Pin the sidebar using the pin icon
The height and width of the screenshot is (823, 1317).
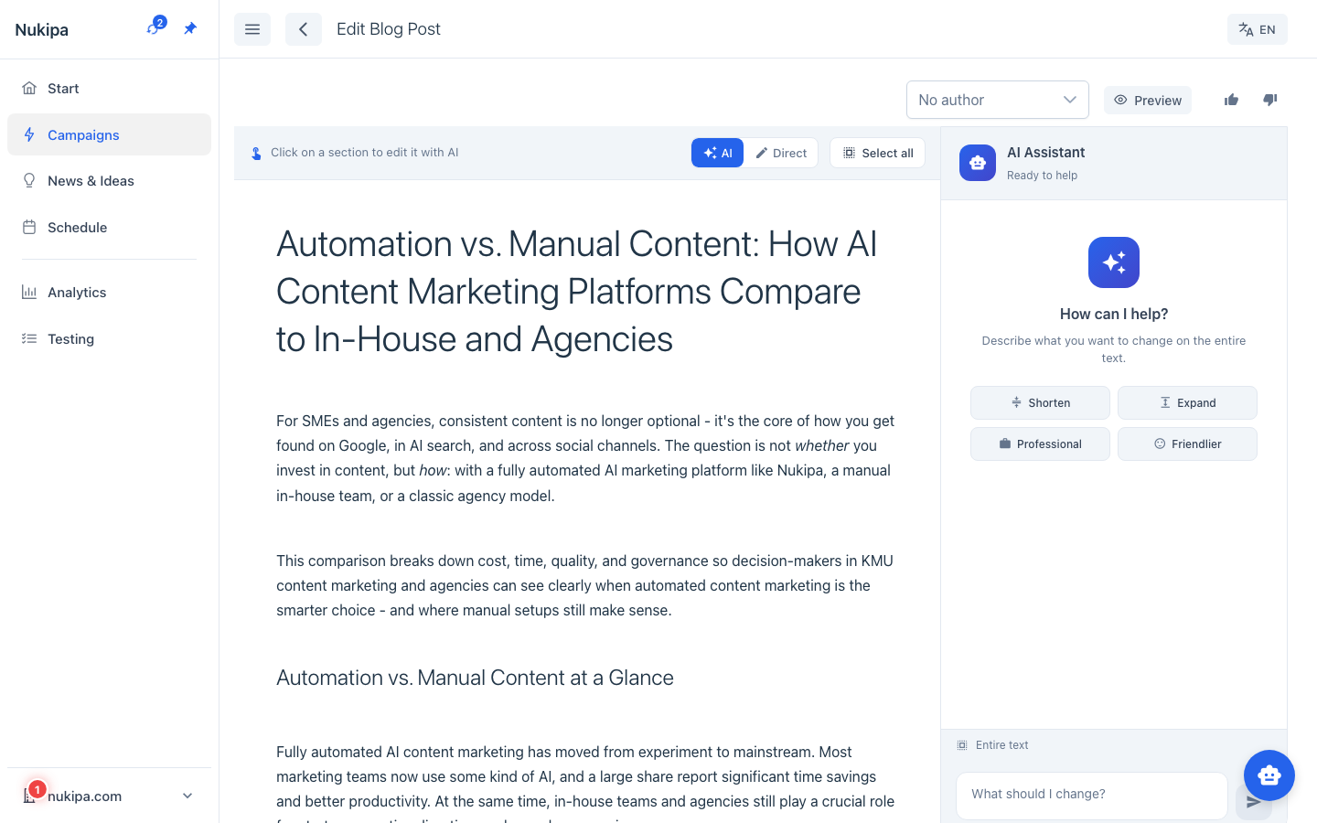coord(190,27)
